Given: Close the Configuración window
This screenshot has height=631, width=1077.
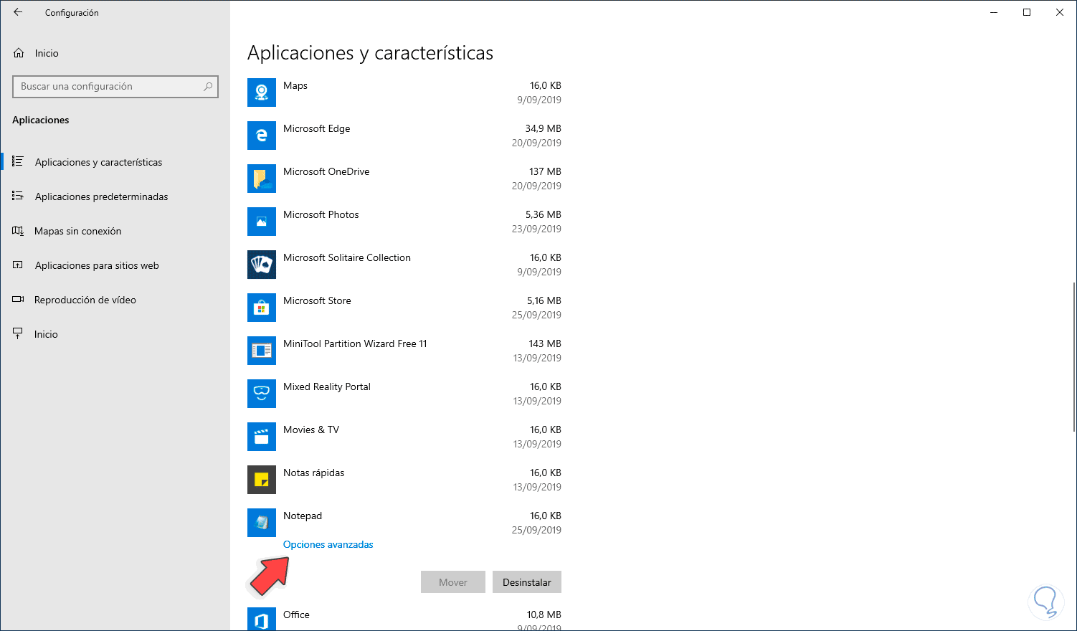Looking at the screenshot, I should [1060, 12].
